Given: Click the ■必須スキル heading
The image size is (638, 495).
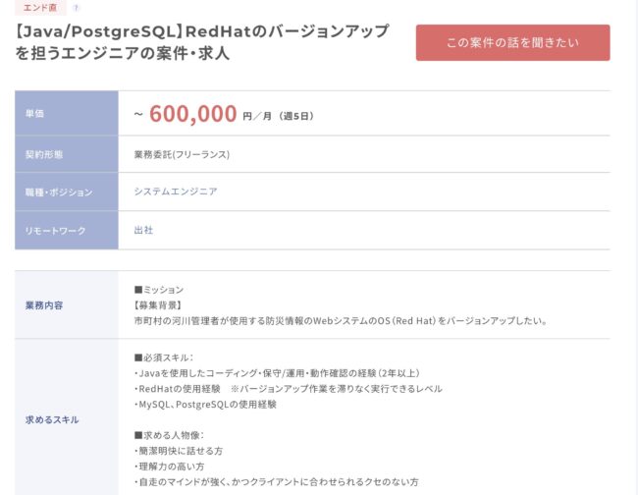Looking at the screenshot, I should point(164,357).
